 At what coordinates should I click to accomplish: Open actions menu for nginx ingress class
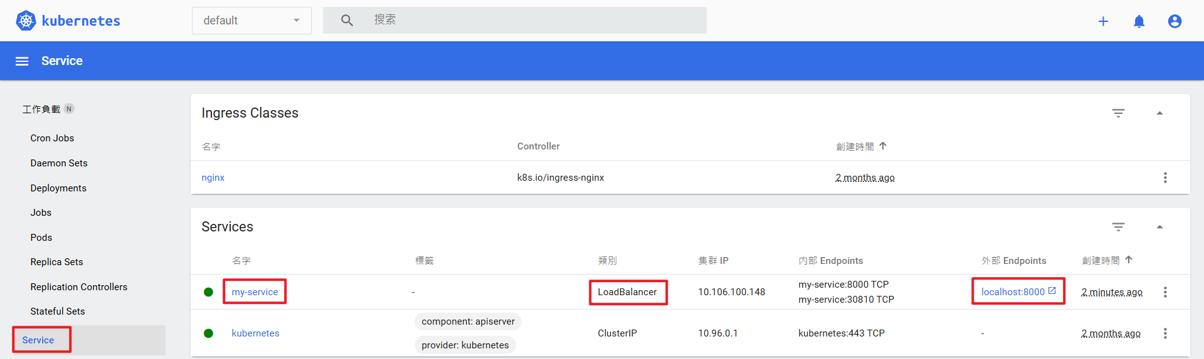click(1165, 178)
